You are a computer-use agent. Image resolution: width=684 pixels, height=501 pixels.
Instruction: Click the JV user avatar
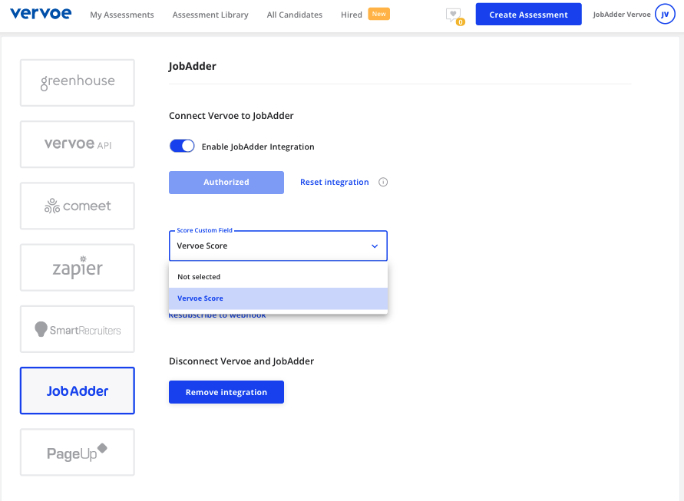[x=665, y=15]
